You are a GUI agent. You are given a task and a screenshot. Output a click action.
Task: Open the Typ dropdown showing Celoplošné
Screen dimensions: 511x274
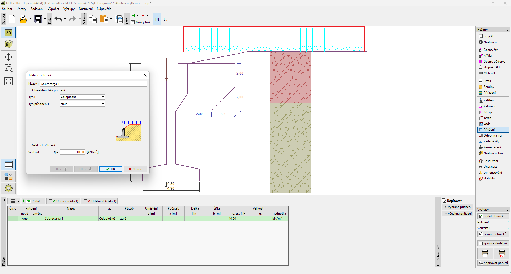[x=82, y=97]
